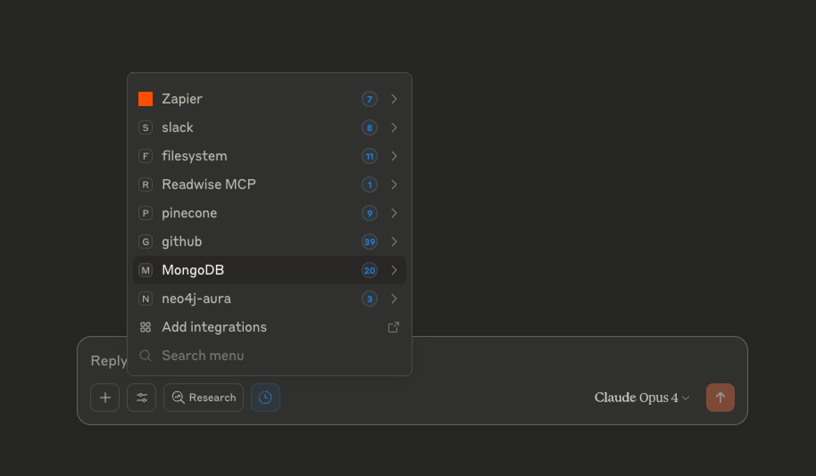This screenshot has width=816, height=476.
Task: Click the external link icon for Add integrations
Action: 393,327
